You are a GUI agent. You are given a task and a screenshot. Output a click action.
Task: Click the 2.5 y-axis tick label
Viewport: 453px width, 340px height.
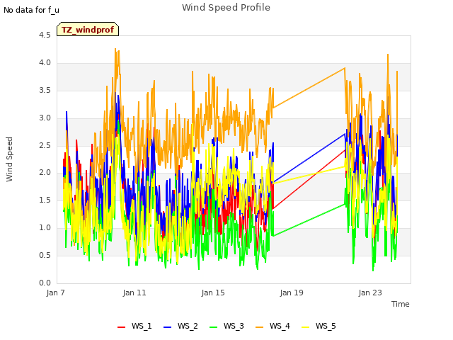tap(45, 145)
